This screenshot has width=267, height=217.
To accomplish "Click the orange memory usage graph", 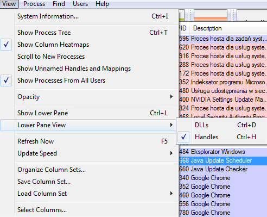I will coord(211,15).
